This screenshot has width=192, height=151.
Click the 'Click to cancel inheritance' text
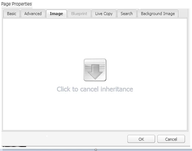95,89
